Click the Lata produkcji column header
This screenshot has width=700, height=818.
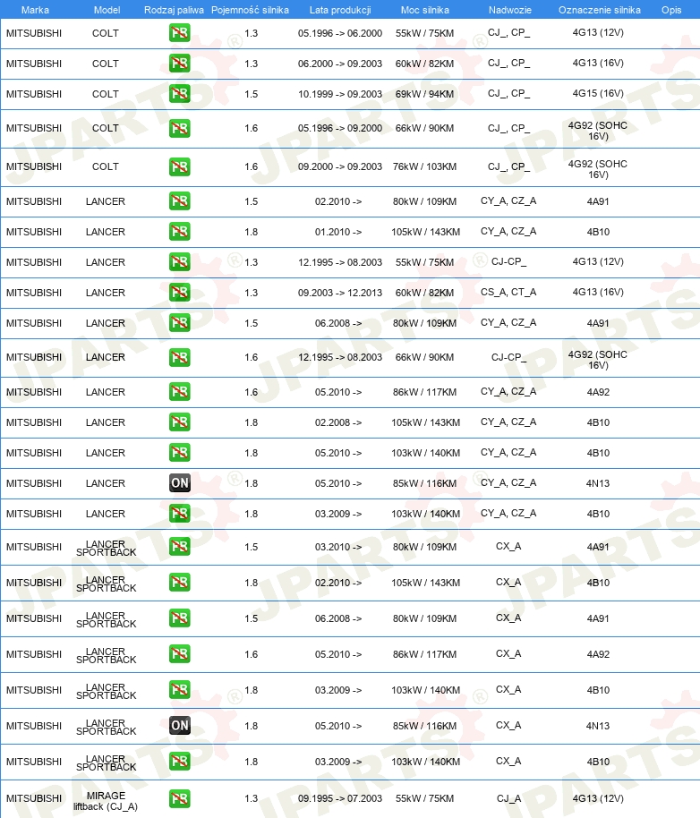click(x=340, y=10)
